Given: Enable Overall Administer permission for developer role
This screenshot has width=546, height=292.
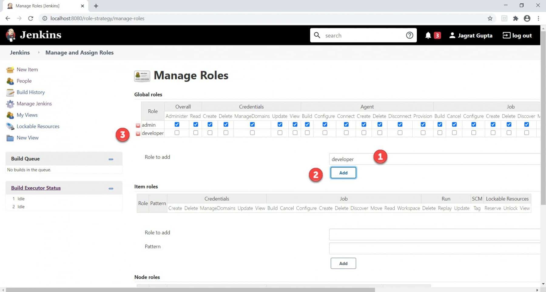Looking at the screenshot, I should pos(177,132).
